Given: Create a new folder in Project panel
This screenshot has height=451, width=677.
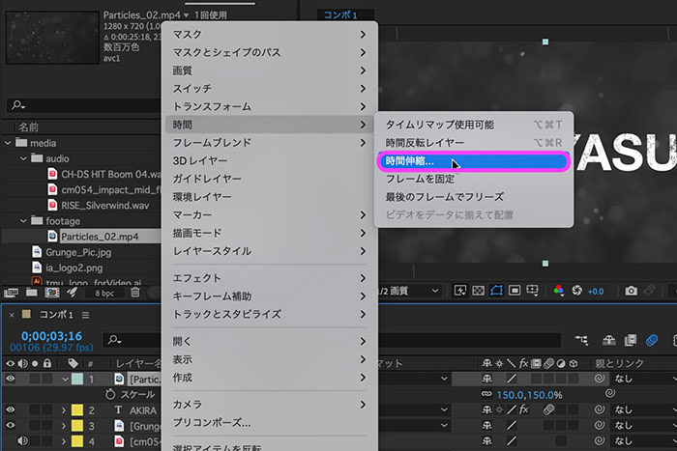Looking at the screenshot, I should pos(32,293).
